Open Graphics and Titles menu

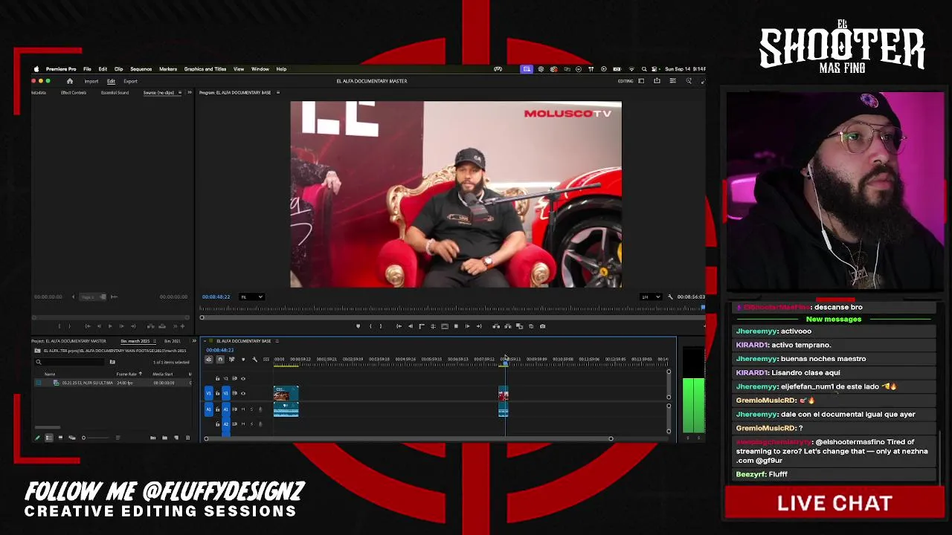205,69
